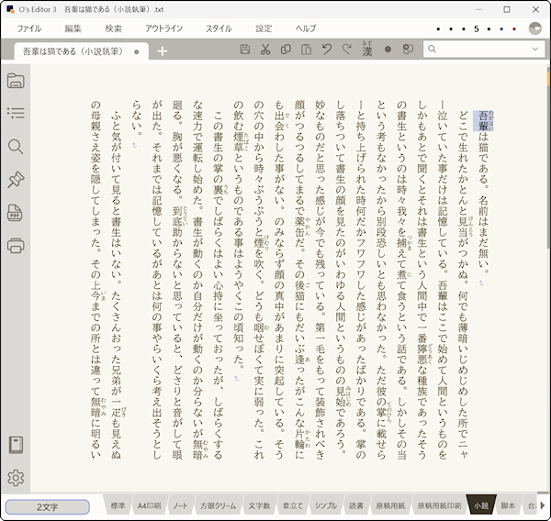Open the outline list sidebar icon
Viewport: 551px width, 521px height.
tap(16, 113)
